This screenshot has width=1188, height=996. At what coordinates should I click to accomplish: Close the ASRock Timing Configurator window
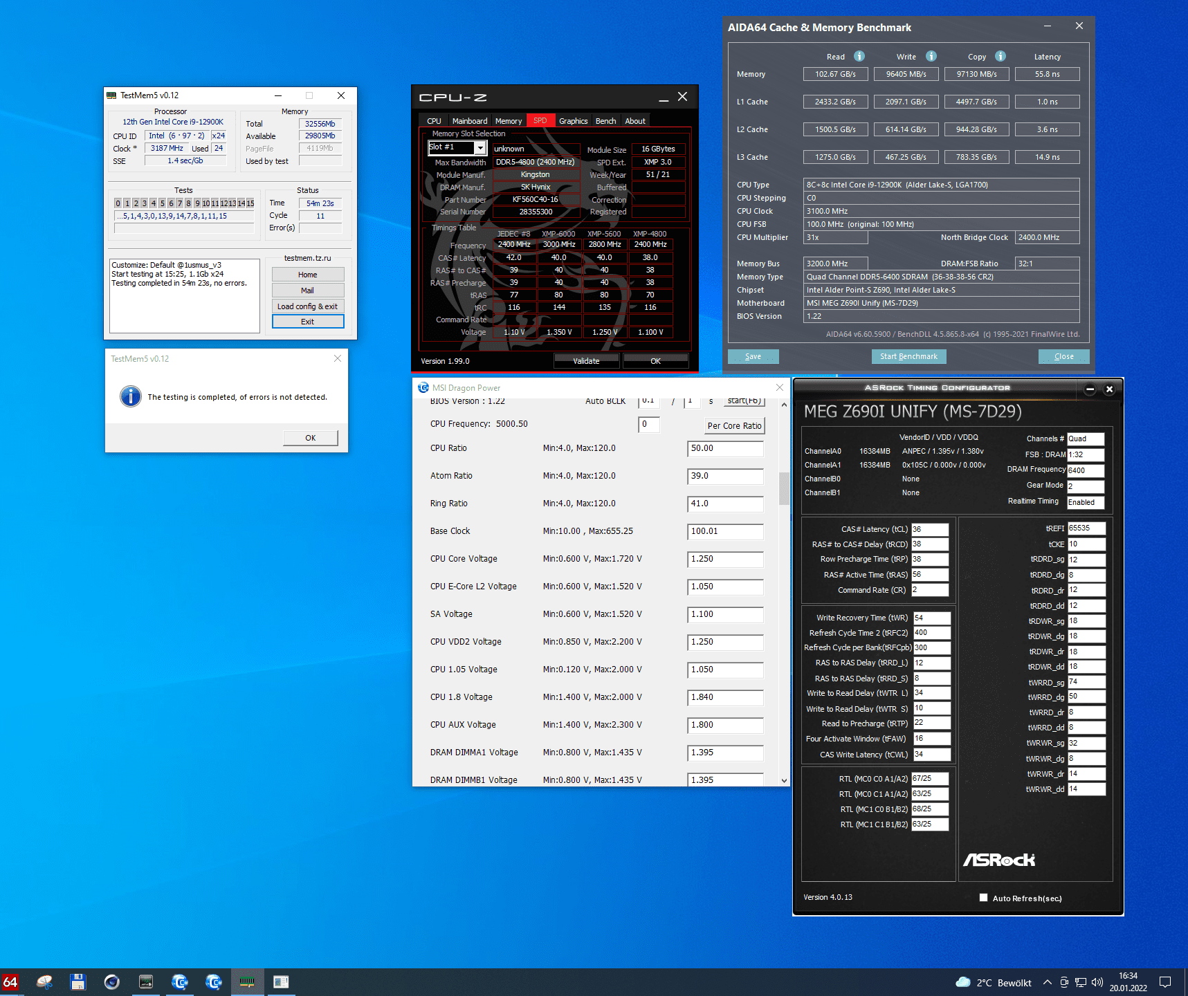point(1109,389)
